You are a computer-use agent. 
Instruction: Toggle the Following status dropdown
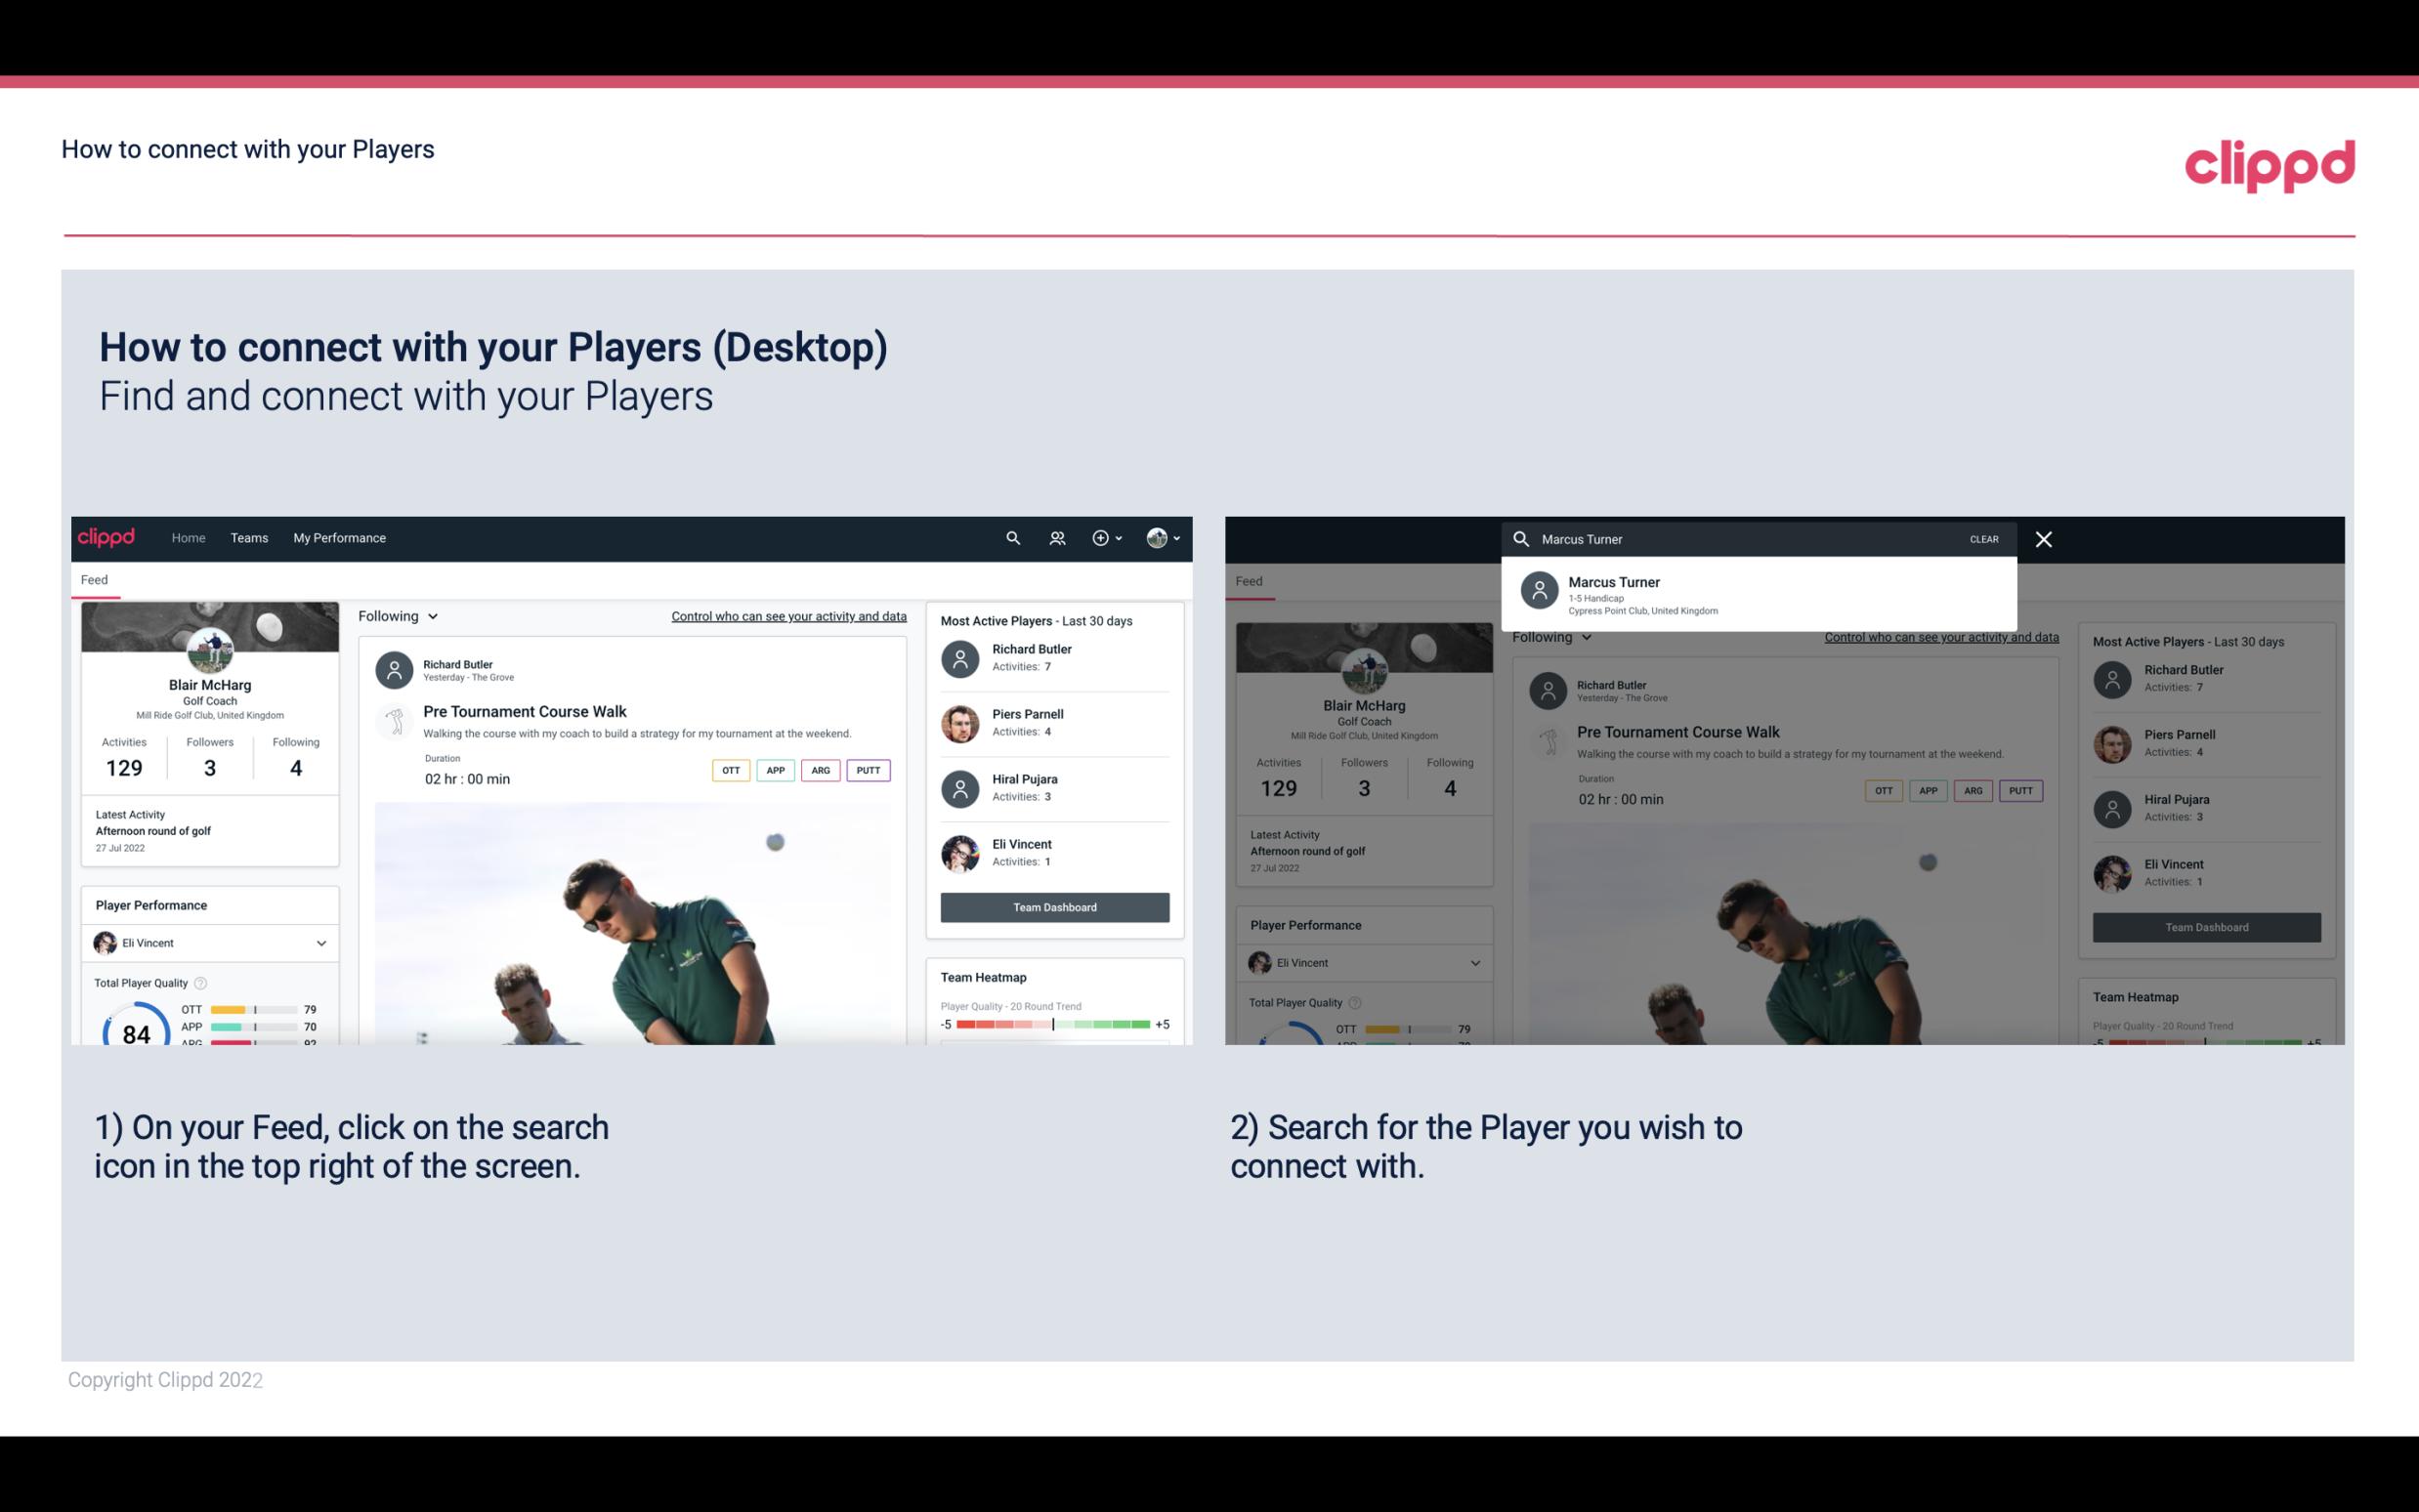397,615
